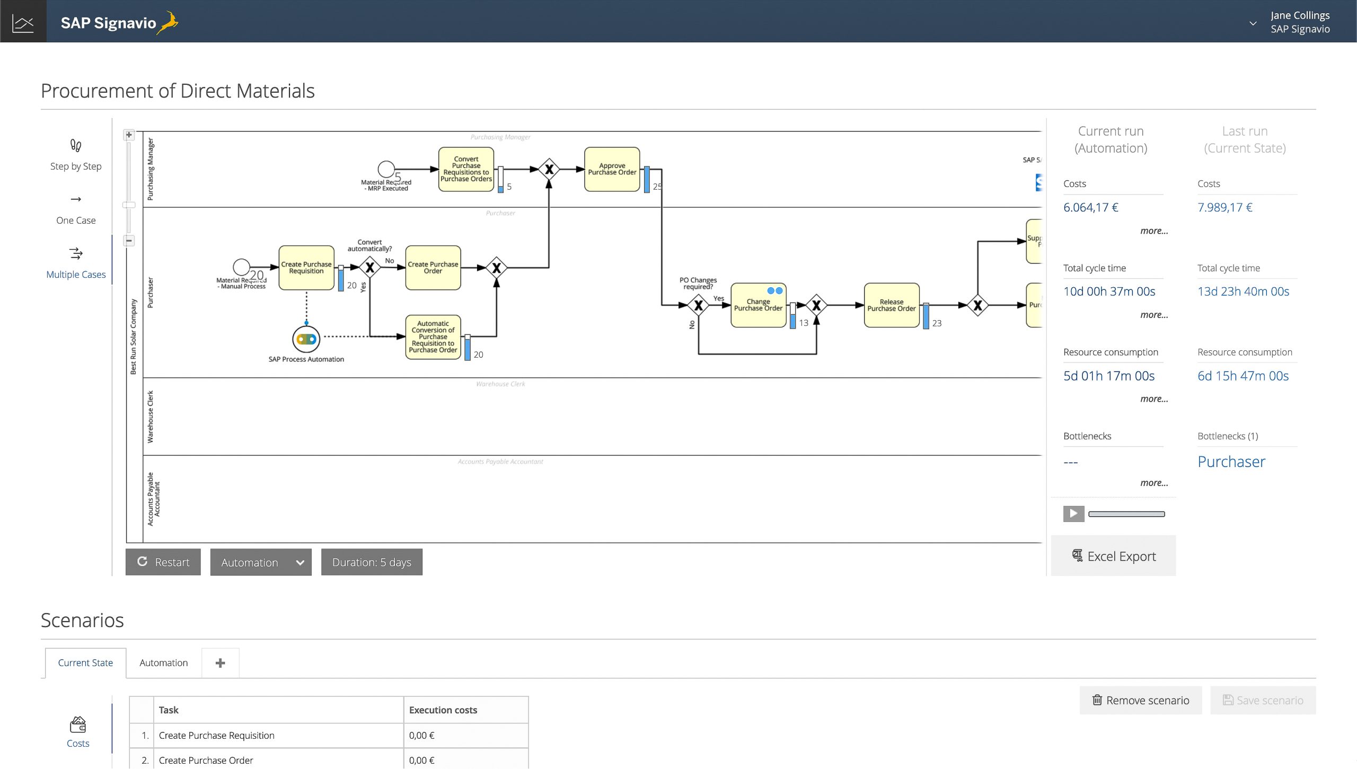Open the Automation scenario dropdown
1357x769 pixels.
click(261, 562)
